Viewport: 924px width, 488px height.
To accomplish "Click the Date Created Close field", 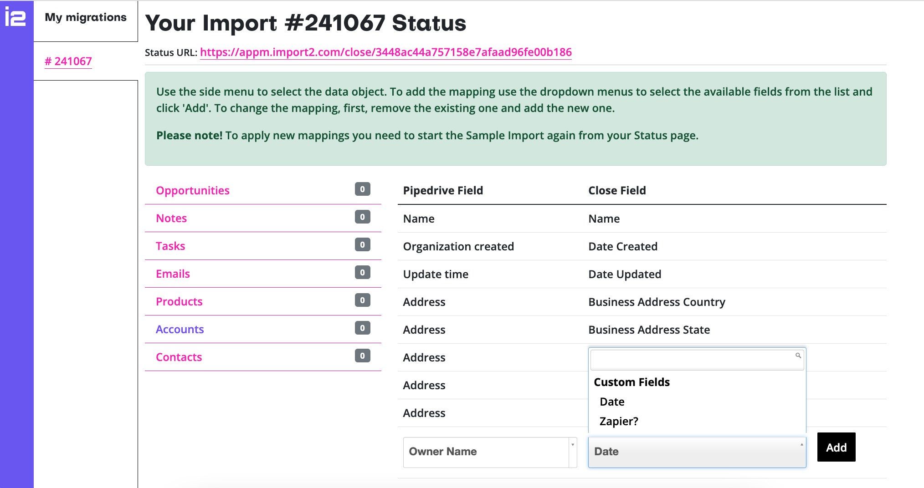I will pyautogui.click(x=623, y=246).
